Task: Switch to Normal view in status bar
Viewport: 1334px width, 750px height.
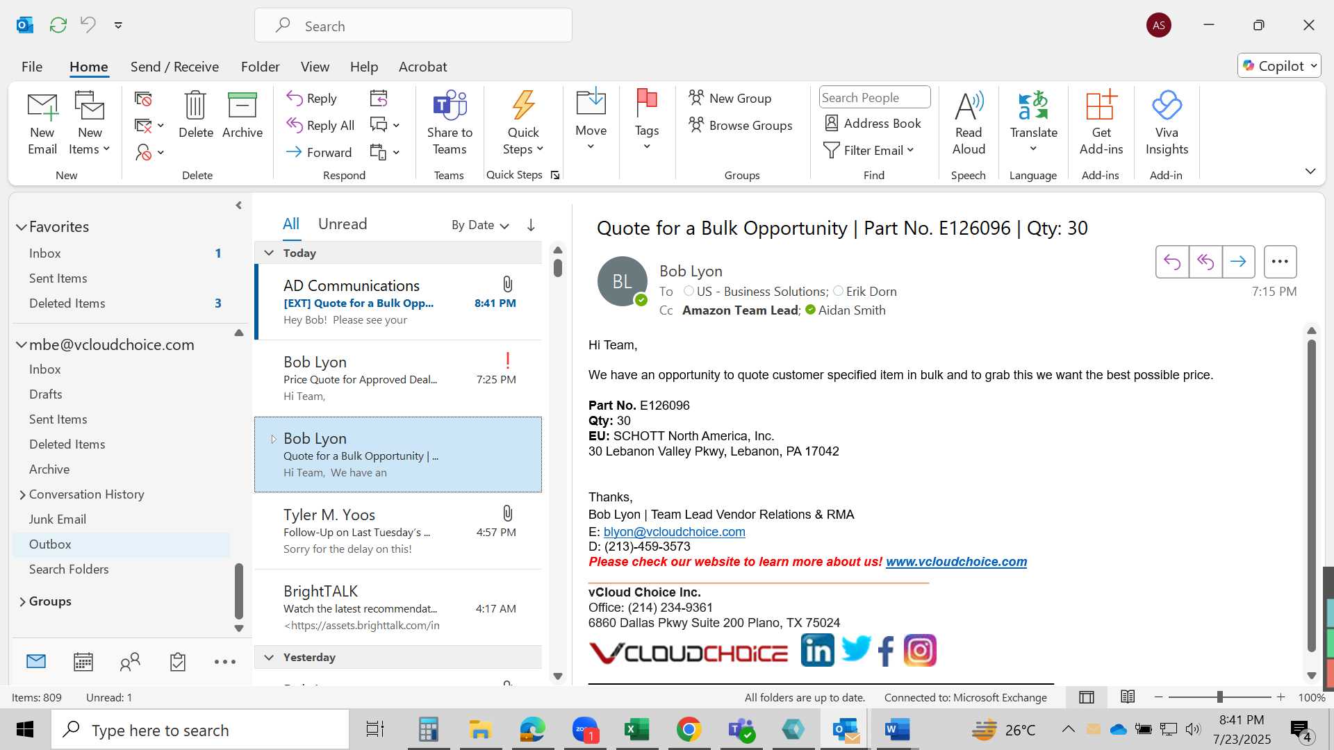Action: tap(1087, 697)
